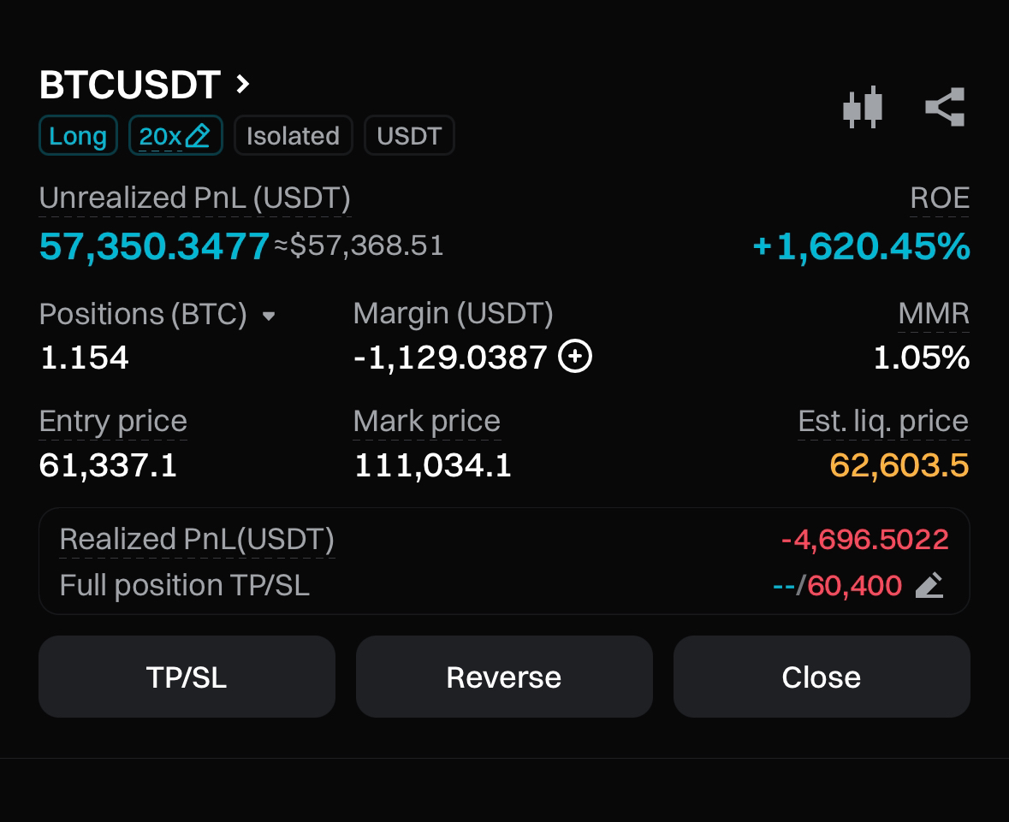The width and height of the screenshot is (1009, 822).
Task: Edit full position TP/SL pencil icon
Action: point(929,585)
